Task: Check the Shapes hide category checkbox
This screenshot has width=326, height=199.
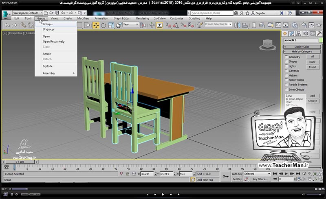Action: pos(286,61)
